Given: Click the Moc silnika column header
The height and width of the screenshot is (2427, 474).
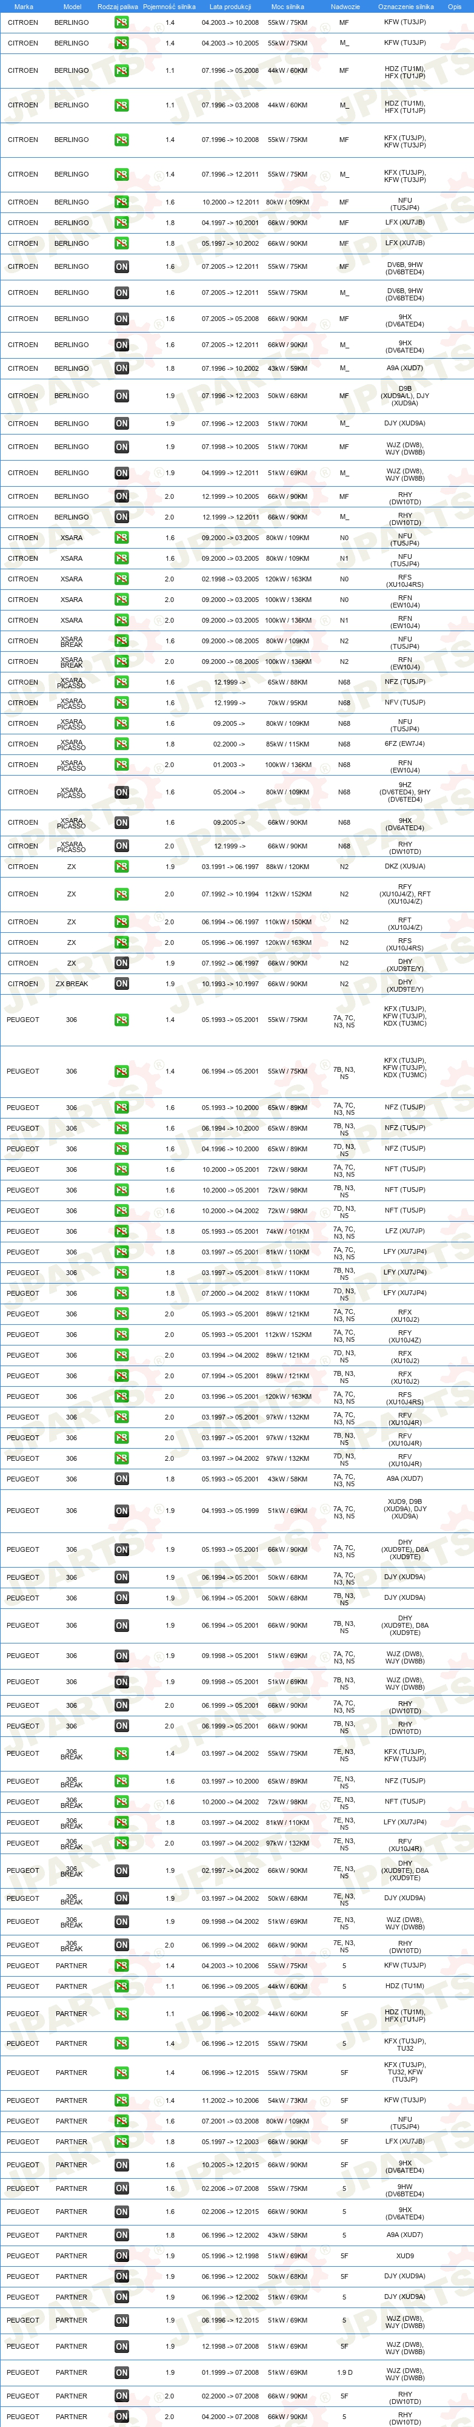Looking at the screenshot, I should pos(288,7).
